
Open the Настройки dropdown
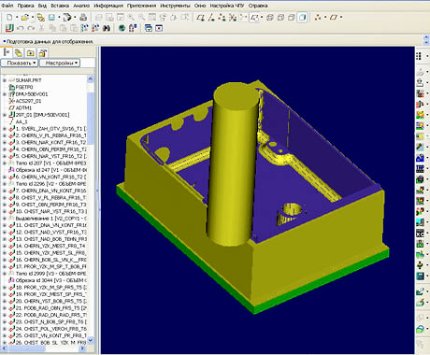(60, 63)
